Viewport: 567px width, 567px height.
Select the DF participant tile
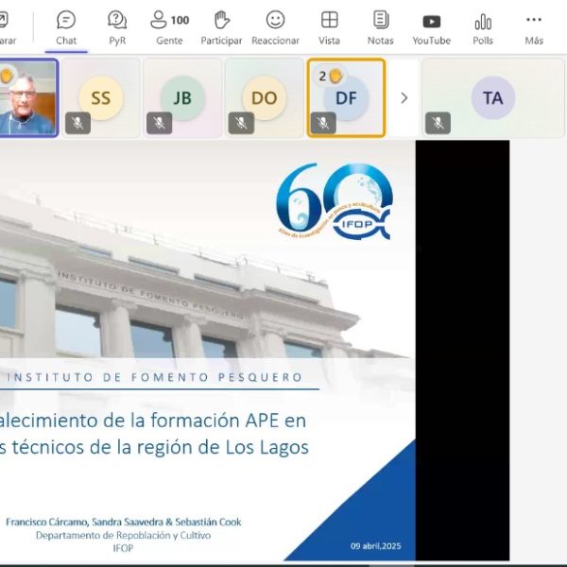click(346, 98)
